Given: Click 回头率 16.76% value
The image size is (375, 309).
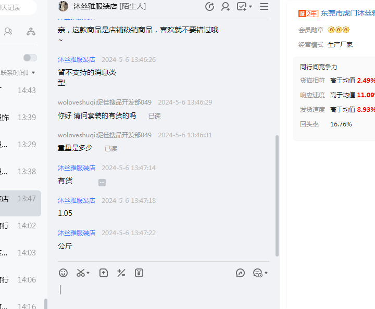Looking at the screenshot, I should point(341,124).
